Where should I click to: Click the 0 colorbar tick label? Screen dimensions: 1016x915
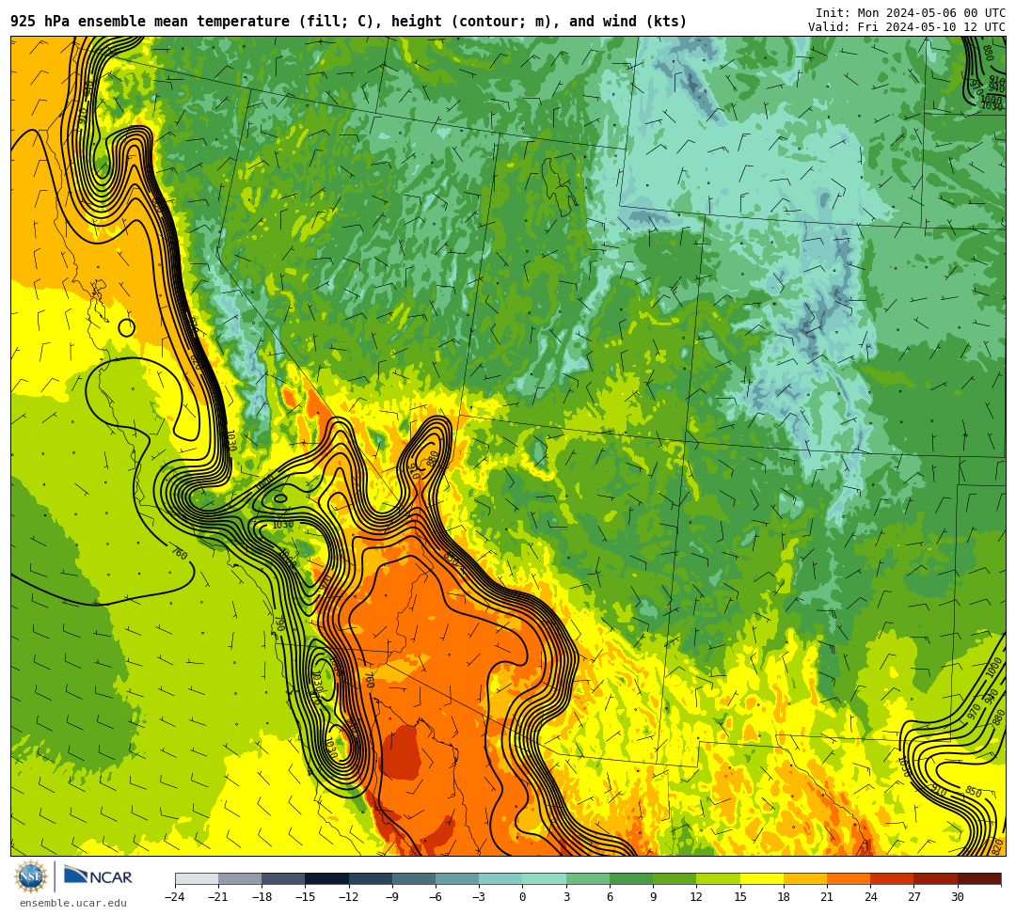point(523,897)
